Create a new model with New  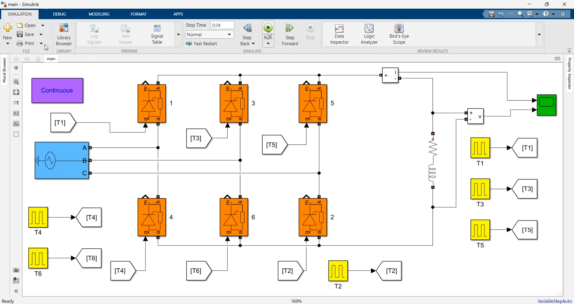[7, 34]
